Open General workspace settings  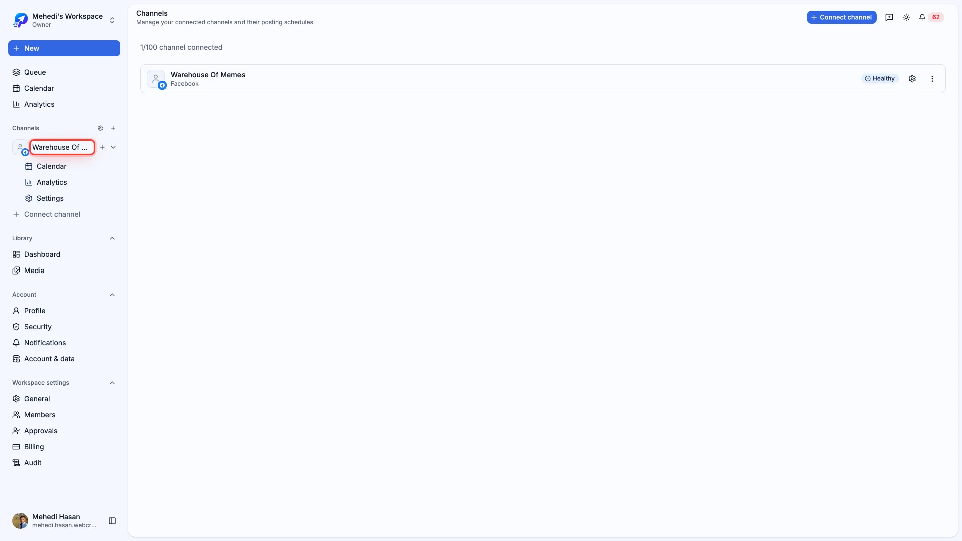pos(64,399)
